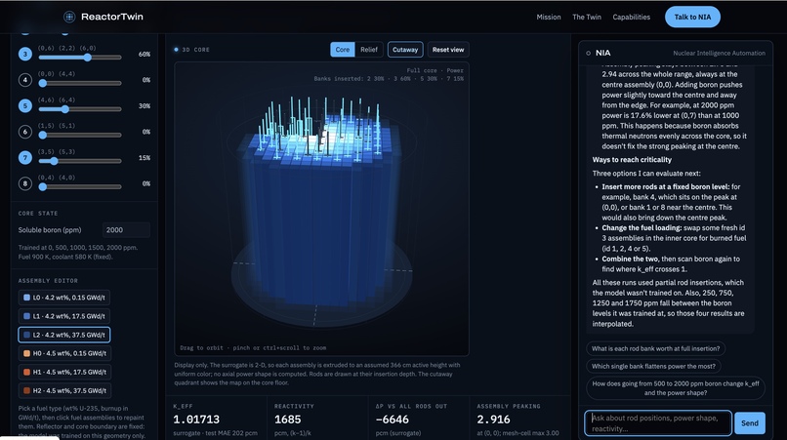
Task: Click the Reset view button
Action: click(x=448, y=50)
